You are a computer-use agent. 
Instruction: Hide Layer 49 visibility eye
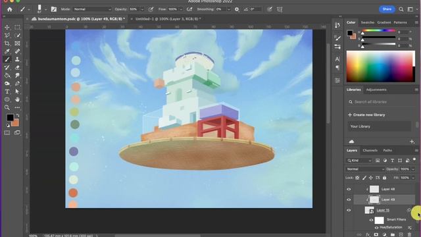click(349, 199)
